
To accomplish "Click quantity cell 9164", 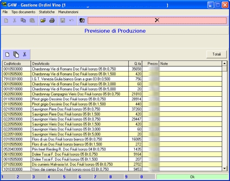I will pyautogui.click(x=135, y=154).
